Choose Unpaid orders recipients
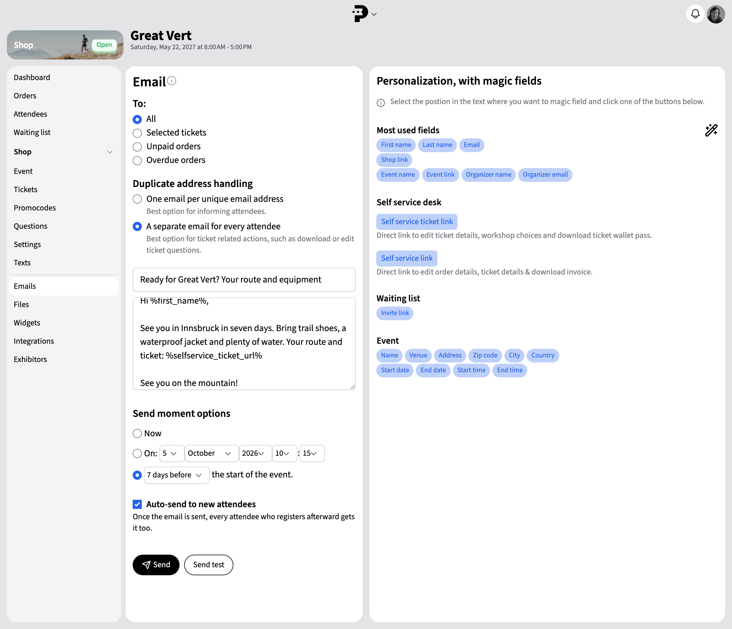Image resolution: width=732 pixels, height=629 pixels. pyautogui.click(x=138, y=147)
